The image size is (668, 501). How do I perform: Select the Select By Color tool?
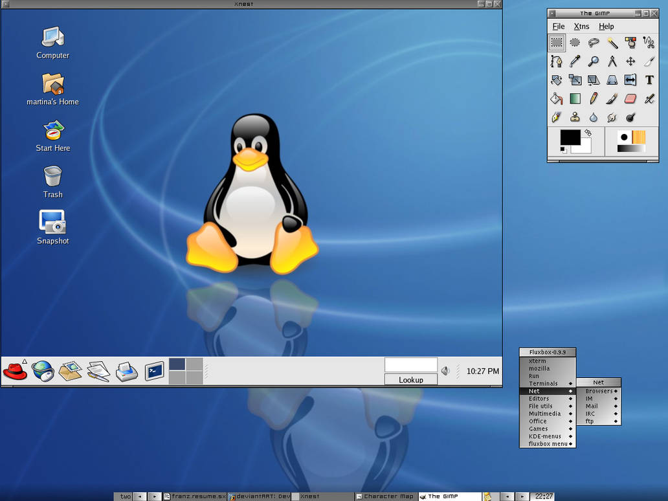pyautogui.click(x=630, y=43)
